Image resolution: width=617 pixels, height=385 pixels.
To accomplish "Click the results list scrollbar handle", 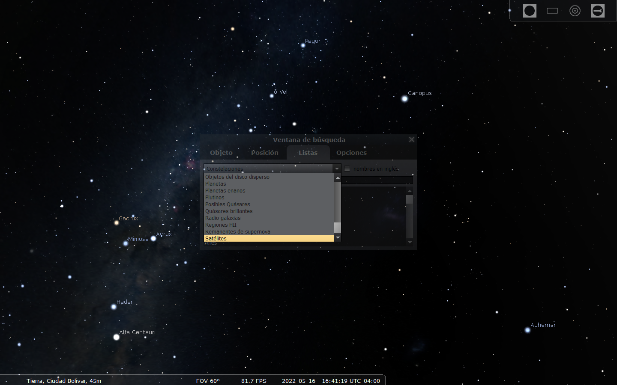I will click(x=410, y=200).
